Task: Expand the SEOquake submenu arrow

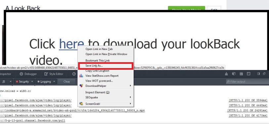Action: (130, 97)
